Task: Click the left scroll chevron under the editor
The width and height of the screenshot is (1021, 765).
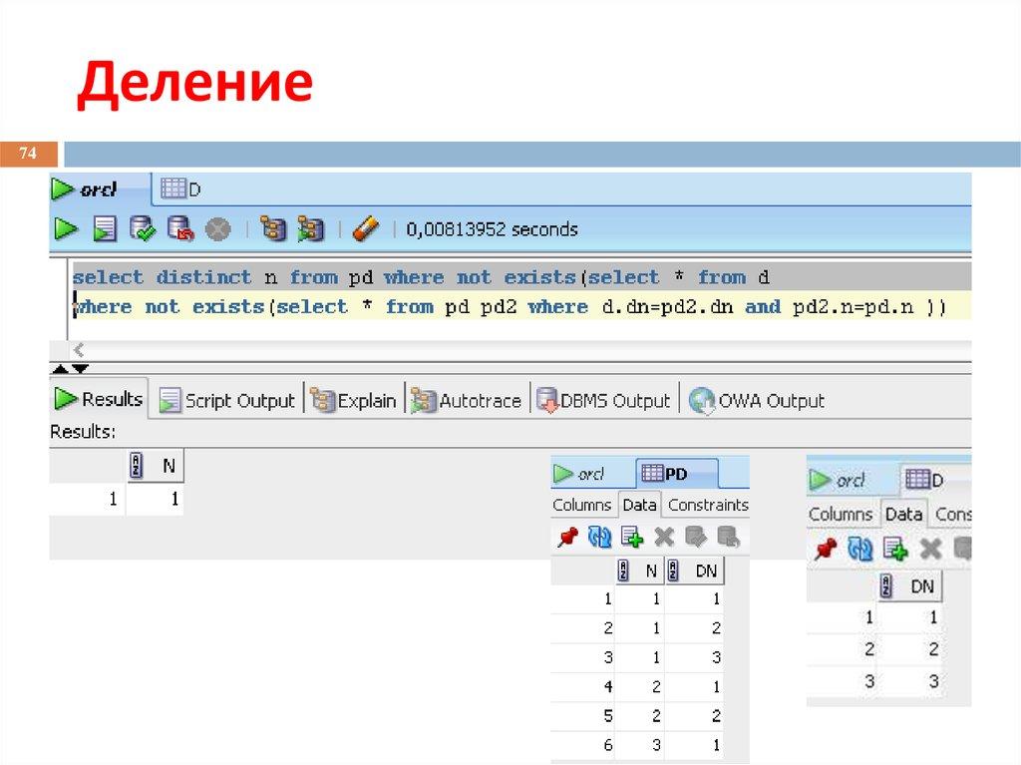Action: pyautogui.click(x=77, y=350)
